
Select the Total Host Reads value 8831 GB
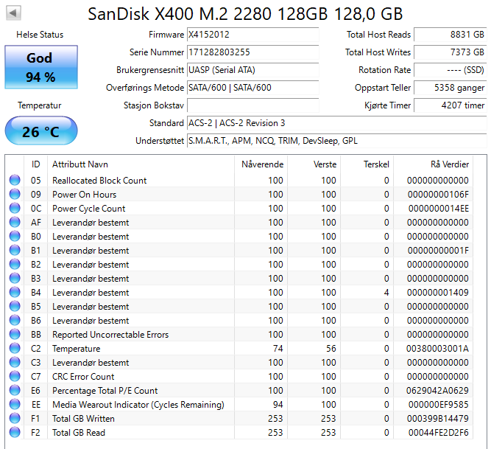click(450, 35)
